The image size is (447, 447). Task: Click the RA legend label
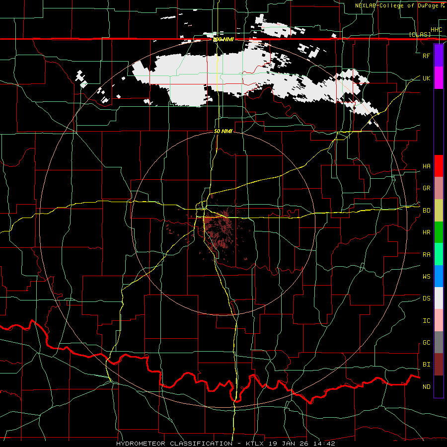426,254
